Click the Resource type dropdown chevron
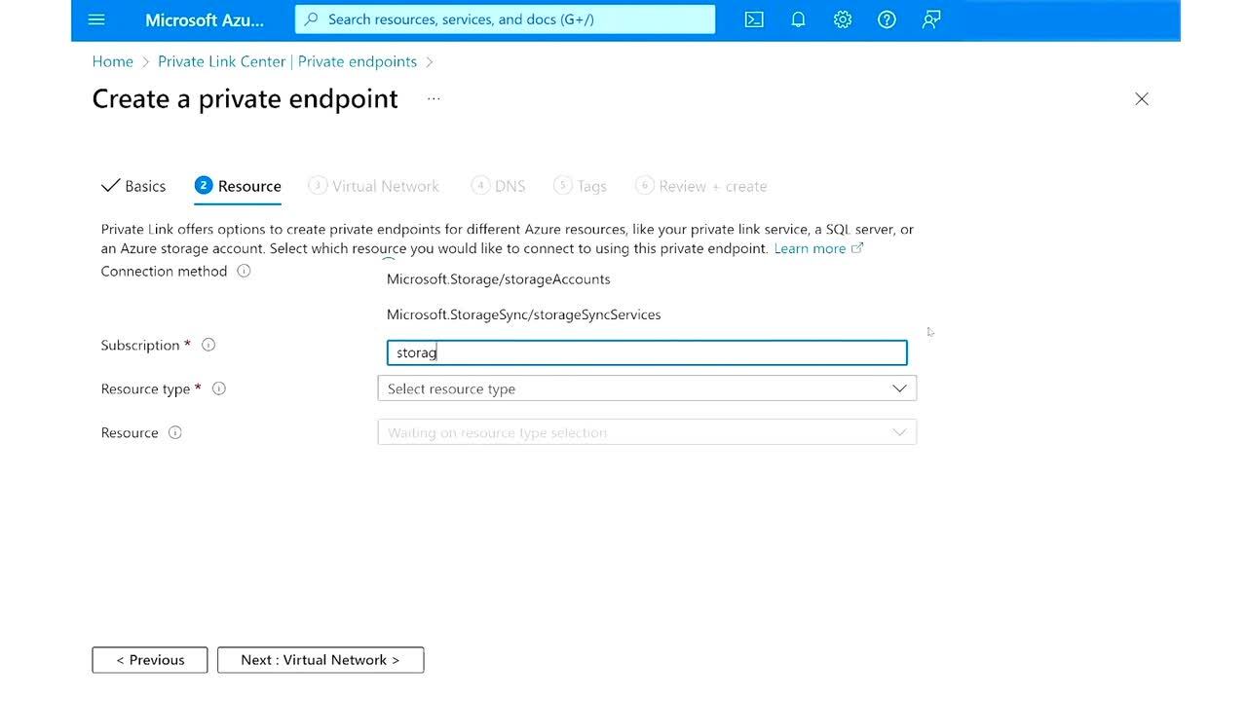 tap(899, 388)
